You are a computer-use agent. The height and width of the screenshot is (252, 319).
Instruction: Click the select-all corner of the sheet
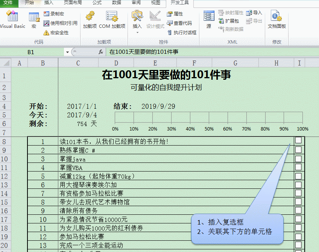point(6,63)
